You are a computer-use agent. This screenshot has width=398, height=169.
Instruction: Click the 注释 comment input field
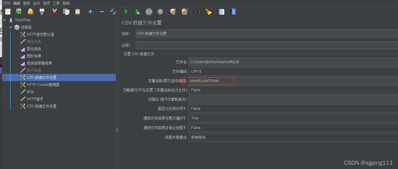[x=267, y=45]
